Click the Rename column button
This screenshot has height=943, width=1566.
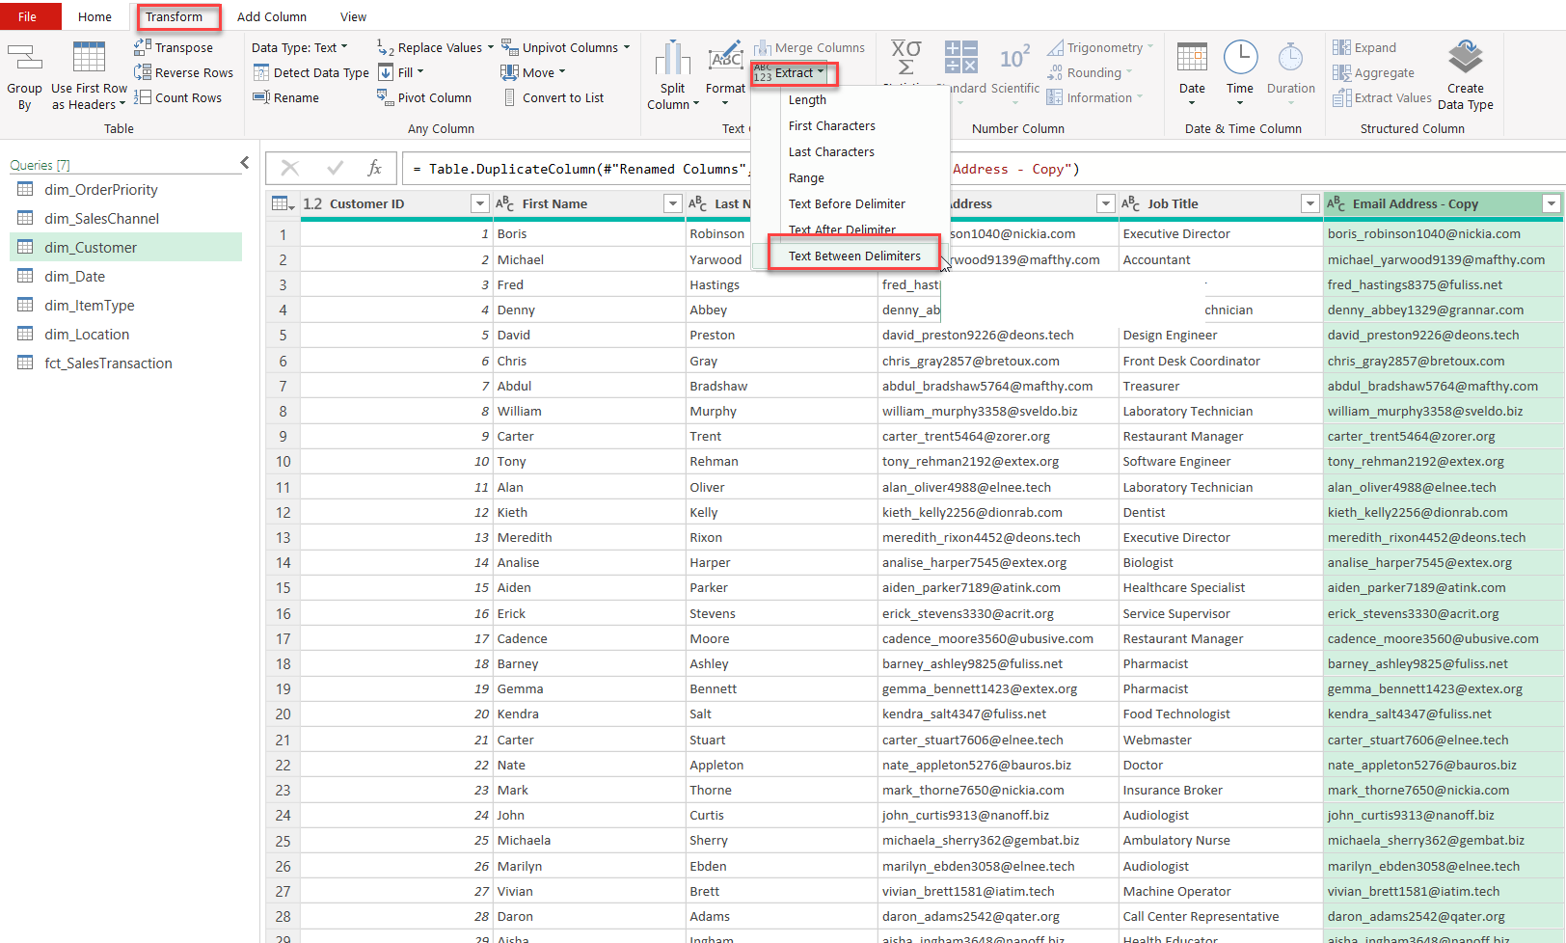(x=285, y=97)
